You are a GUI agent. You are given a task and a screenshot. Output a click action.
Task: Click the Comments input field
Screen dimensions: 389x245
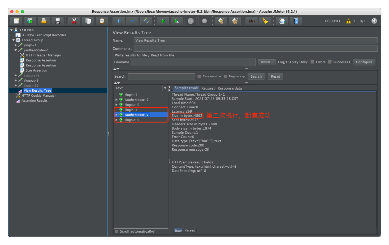point(256,48)
